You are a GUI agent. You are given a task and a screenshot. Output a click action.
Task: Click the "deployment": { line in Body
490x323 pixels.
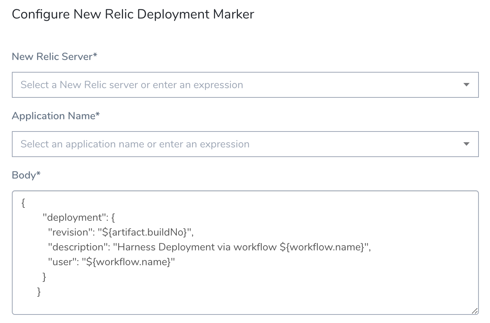[x=79, y=217]
